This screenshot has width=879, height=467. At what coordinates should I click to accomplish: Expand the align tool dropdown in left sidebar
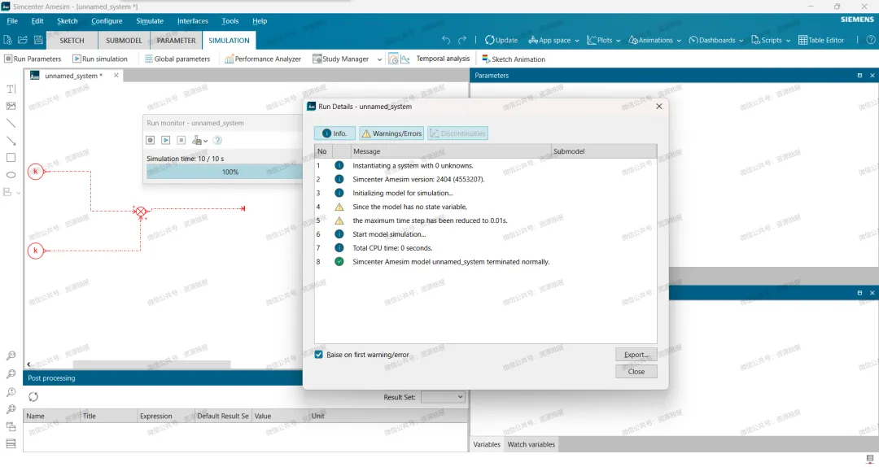click(x=19, y=193)
